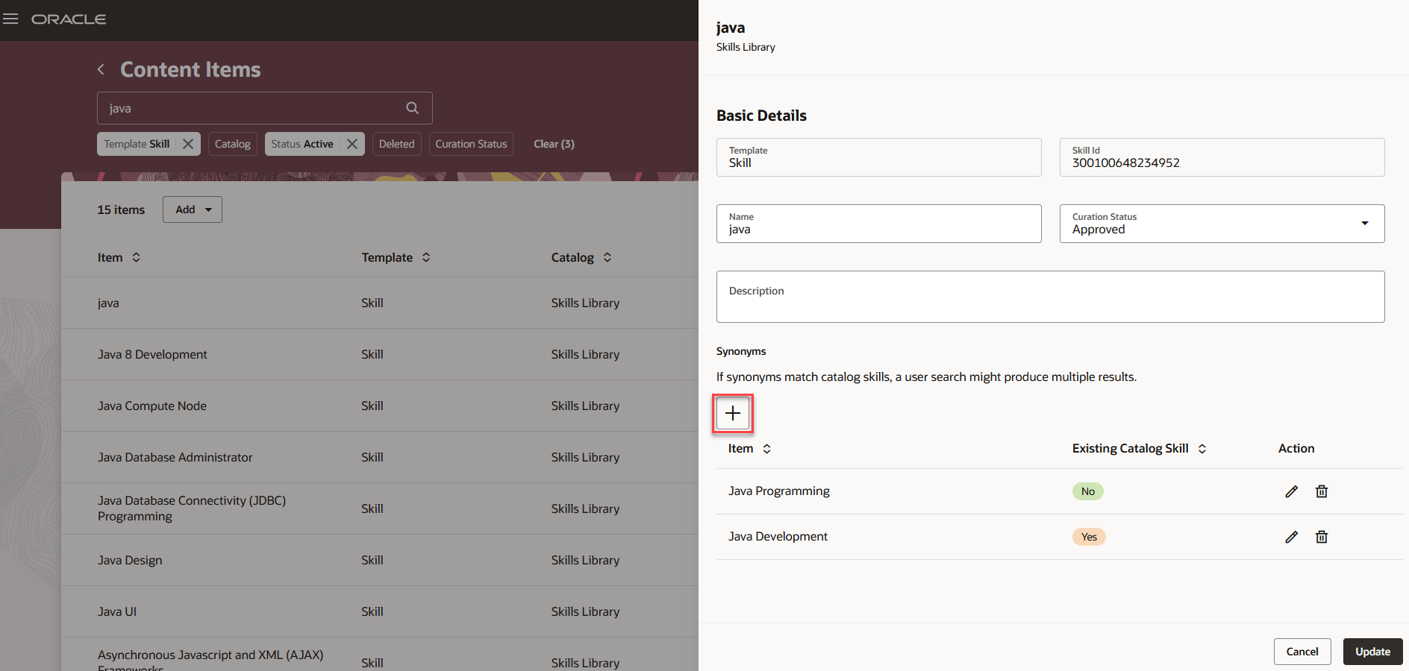Remove the Template Skill filter chip
1409x671 pixels.
coord(188,144)
